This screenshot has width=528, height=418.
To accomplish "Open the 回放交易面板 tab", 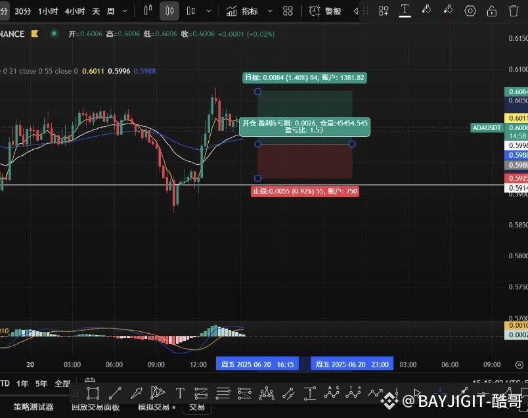I will point(95,407).
